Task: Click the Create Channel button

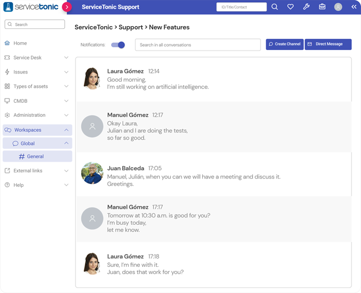Action: tap(284, 44)
